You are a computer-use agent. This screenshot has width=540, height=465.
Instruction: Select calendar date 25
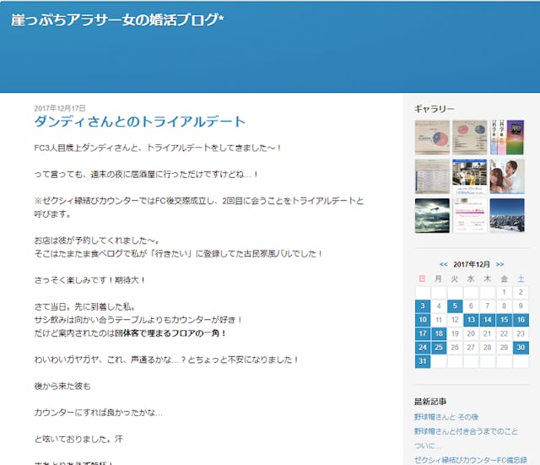pos(439,348)
